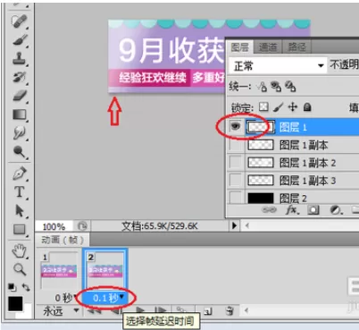The width and height of the screenshot is (359, 330).
Task: Switch to the 路径 tab
Action: (296, 47)
